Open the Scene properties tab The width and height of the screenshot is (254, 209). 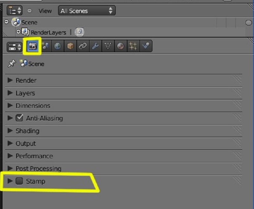[x=45, y=46]
